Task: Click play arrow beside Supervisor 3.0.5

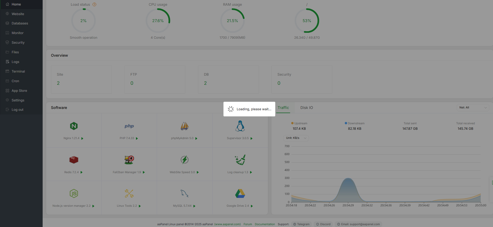Action: pyautogui.click(x=251, y=139)
